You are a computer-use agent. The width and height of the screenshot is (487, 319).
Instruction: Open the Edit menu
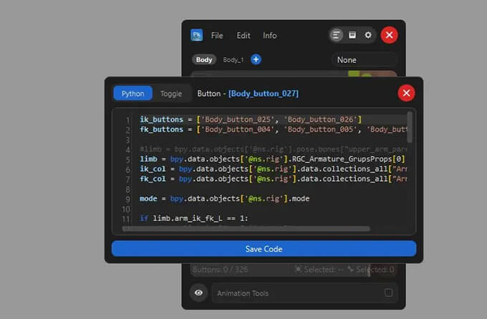[243, 36]
